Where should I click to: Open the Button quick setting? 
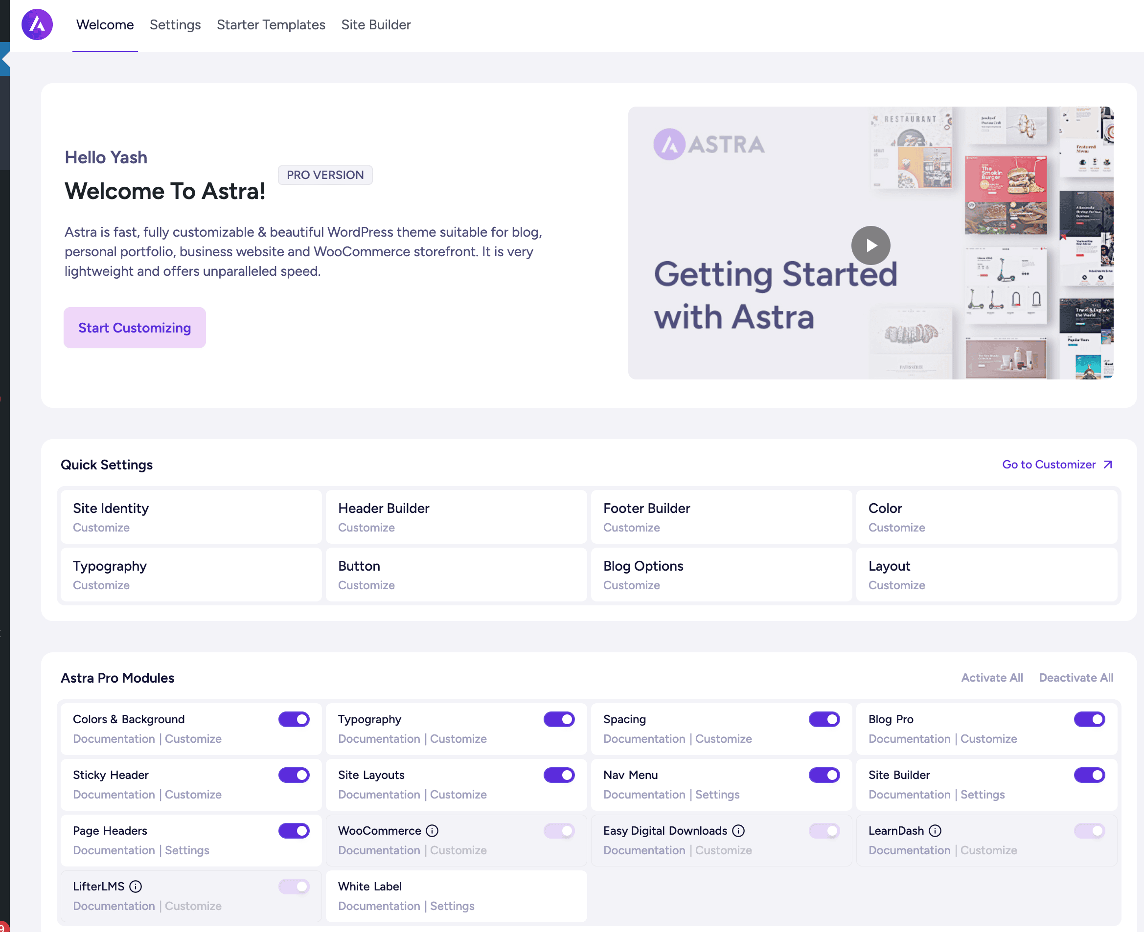[456, 575]
